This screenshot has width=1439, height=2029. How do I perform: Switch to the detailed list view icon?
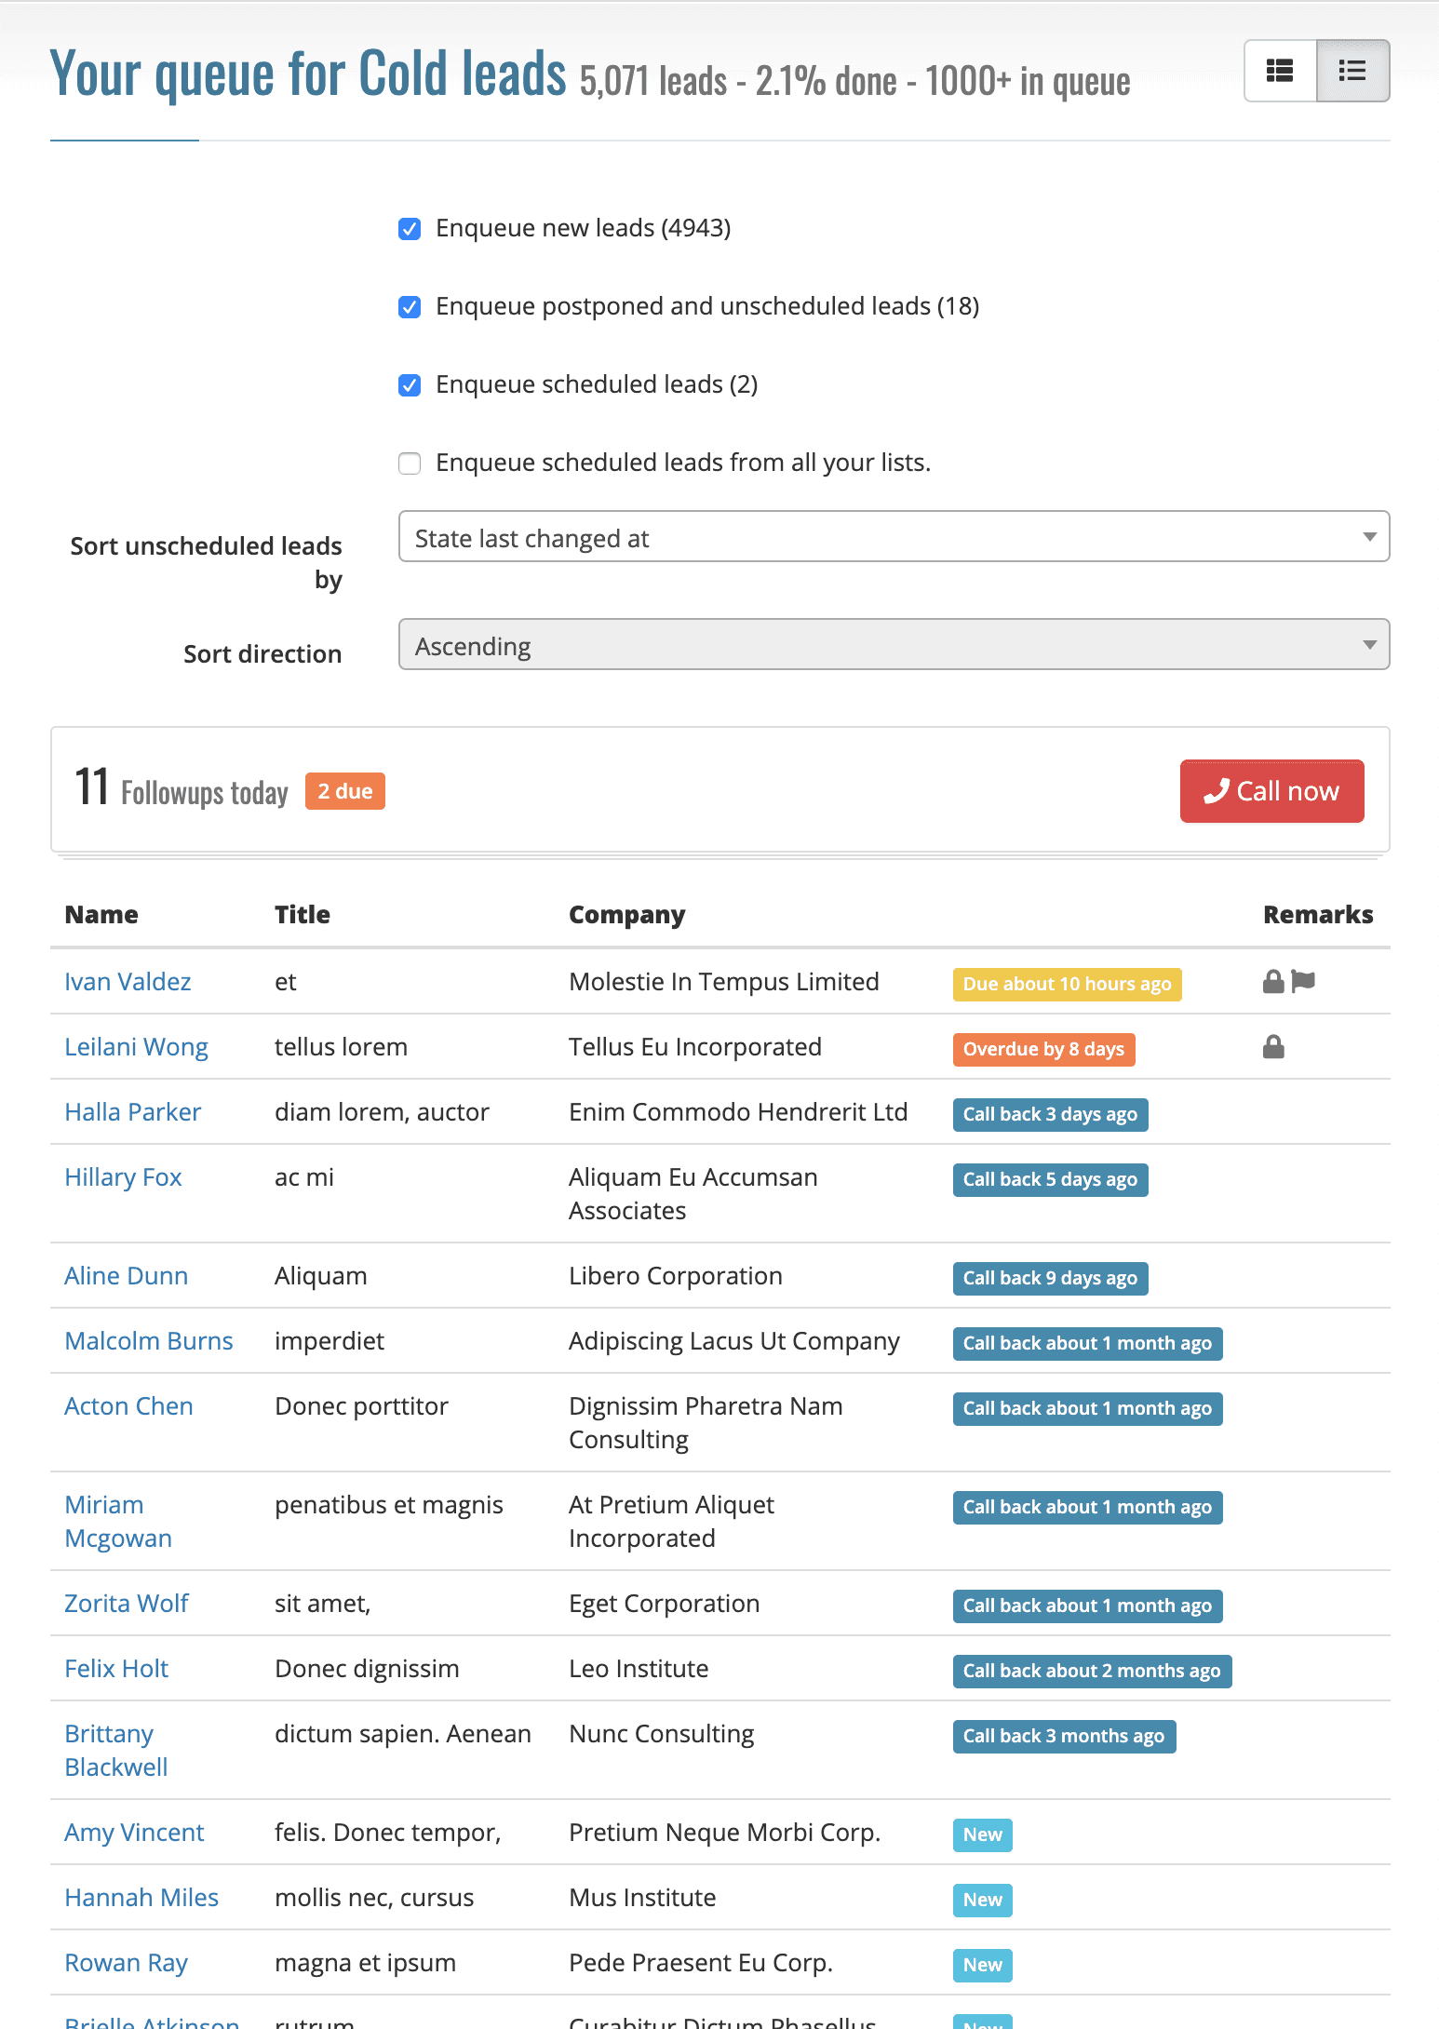coord(1281,71)
